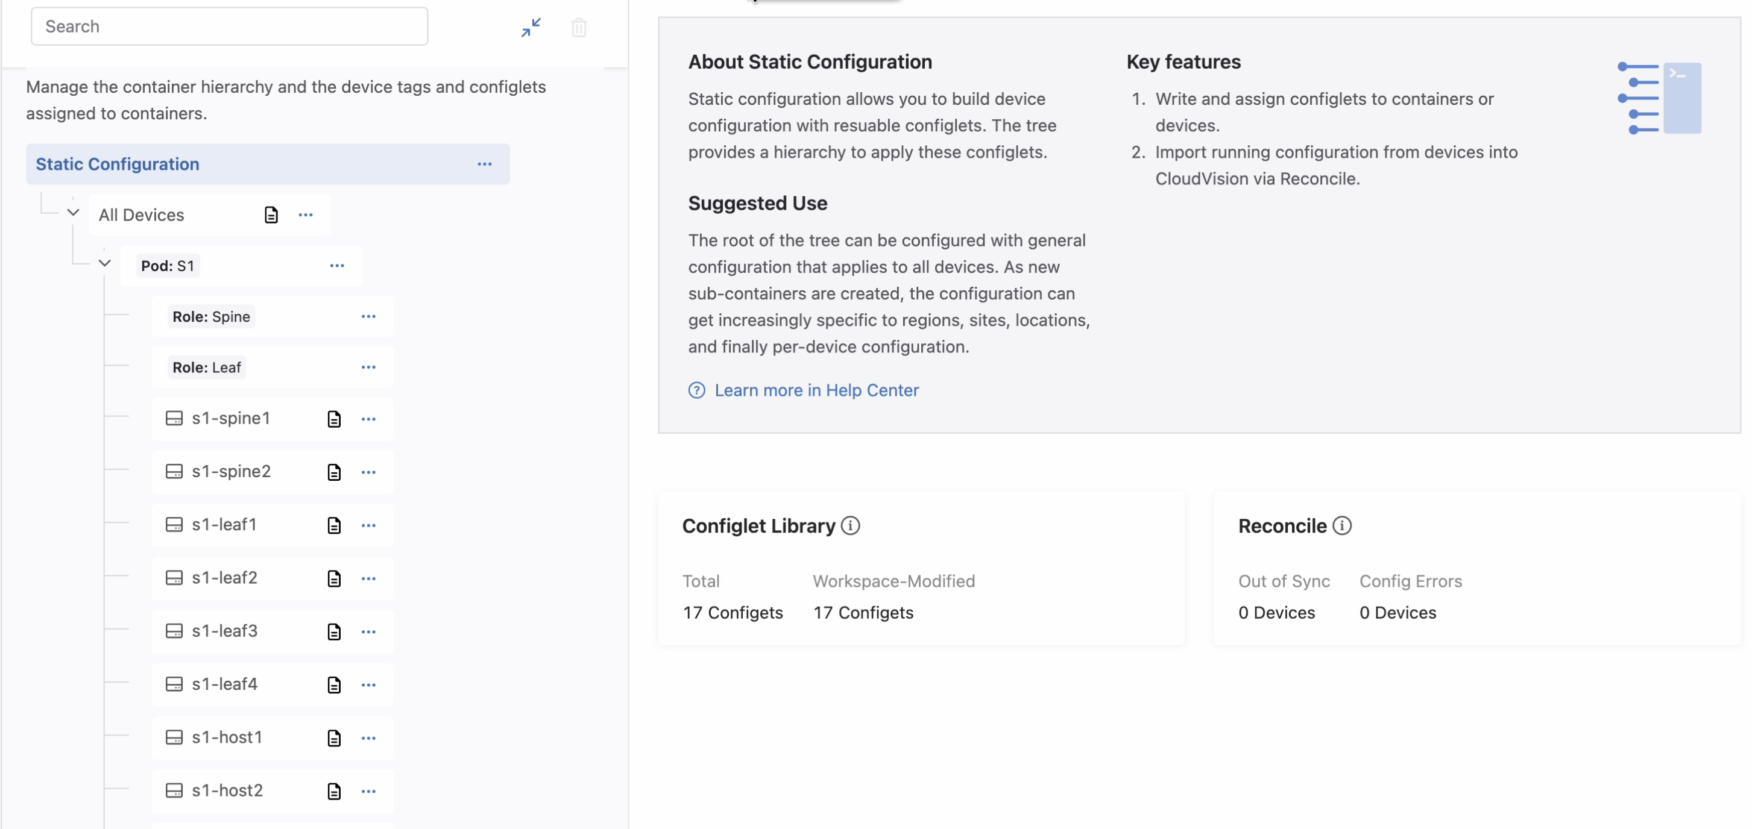Click the trash delete icon
The image size is (1752, 829).
pos(579,28)
